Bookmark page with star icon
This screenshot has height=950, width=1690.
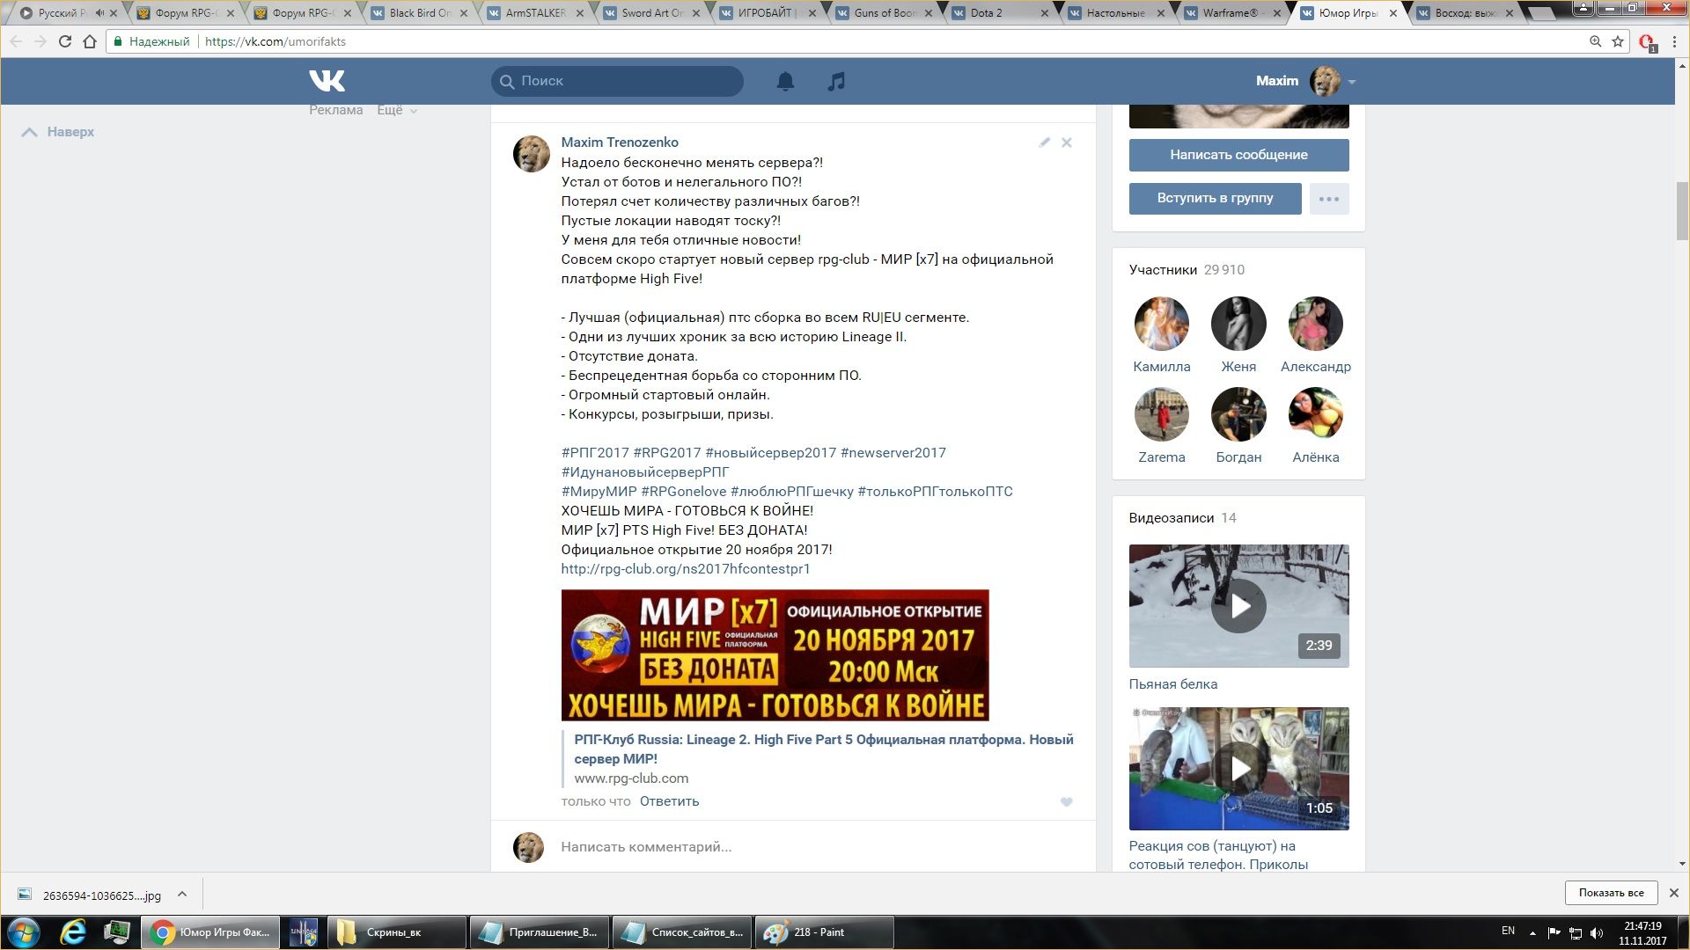coord(1618,41)
